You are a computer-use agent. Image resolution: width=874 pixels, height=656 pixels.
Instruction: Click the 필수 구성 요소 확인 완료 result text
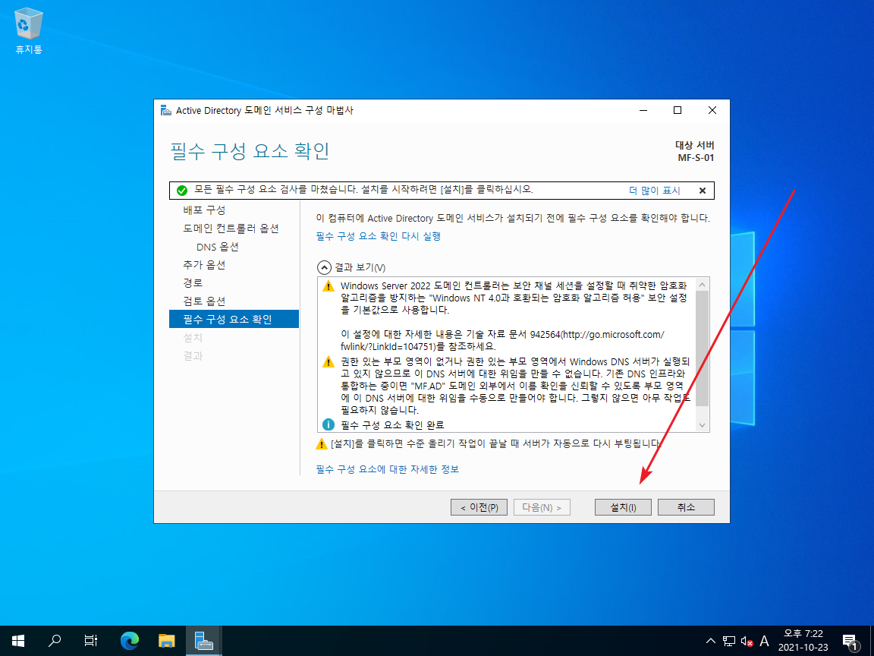coord(392,425)
